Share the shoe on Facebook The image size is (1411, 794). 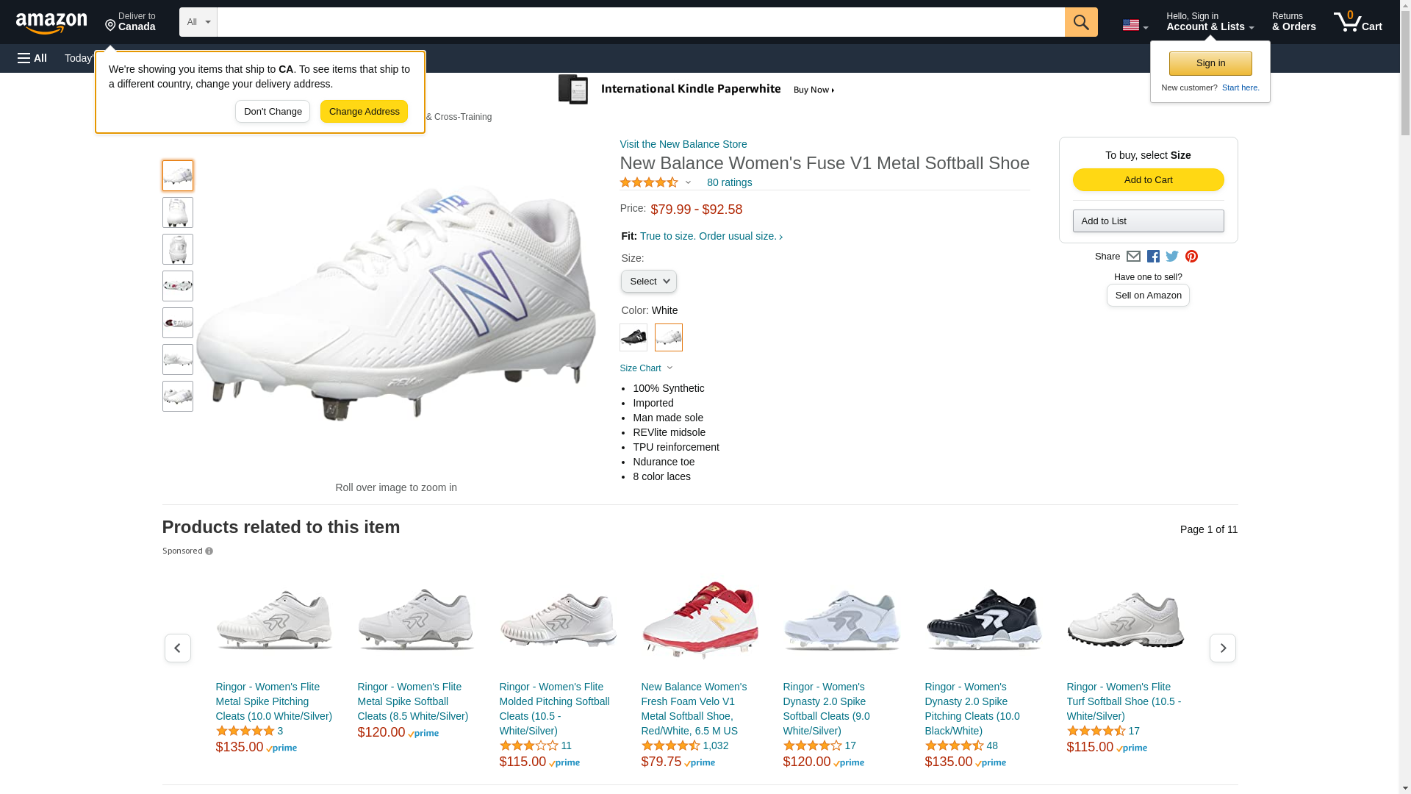tap(1153, 257)
